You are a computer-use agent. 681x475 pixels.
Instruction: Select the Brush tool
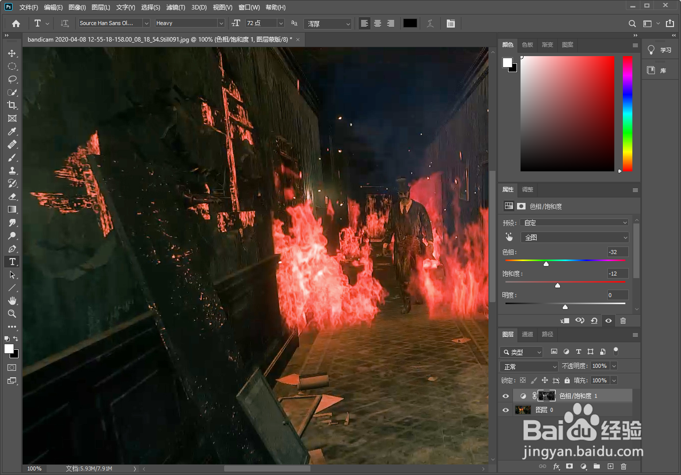(12, 157)
